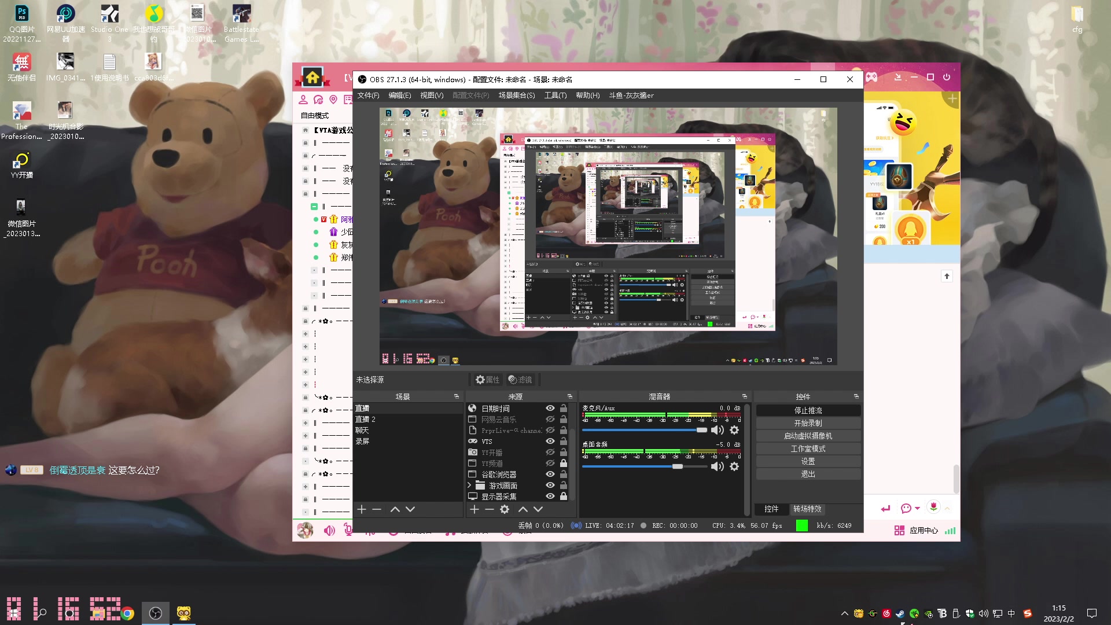Screen dimensions: 1111x625
Task: Open YY 应用中心 app center
Action: click(x=917, y=530)
